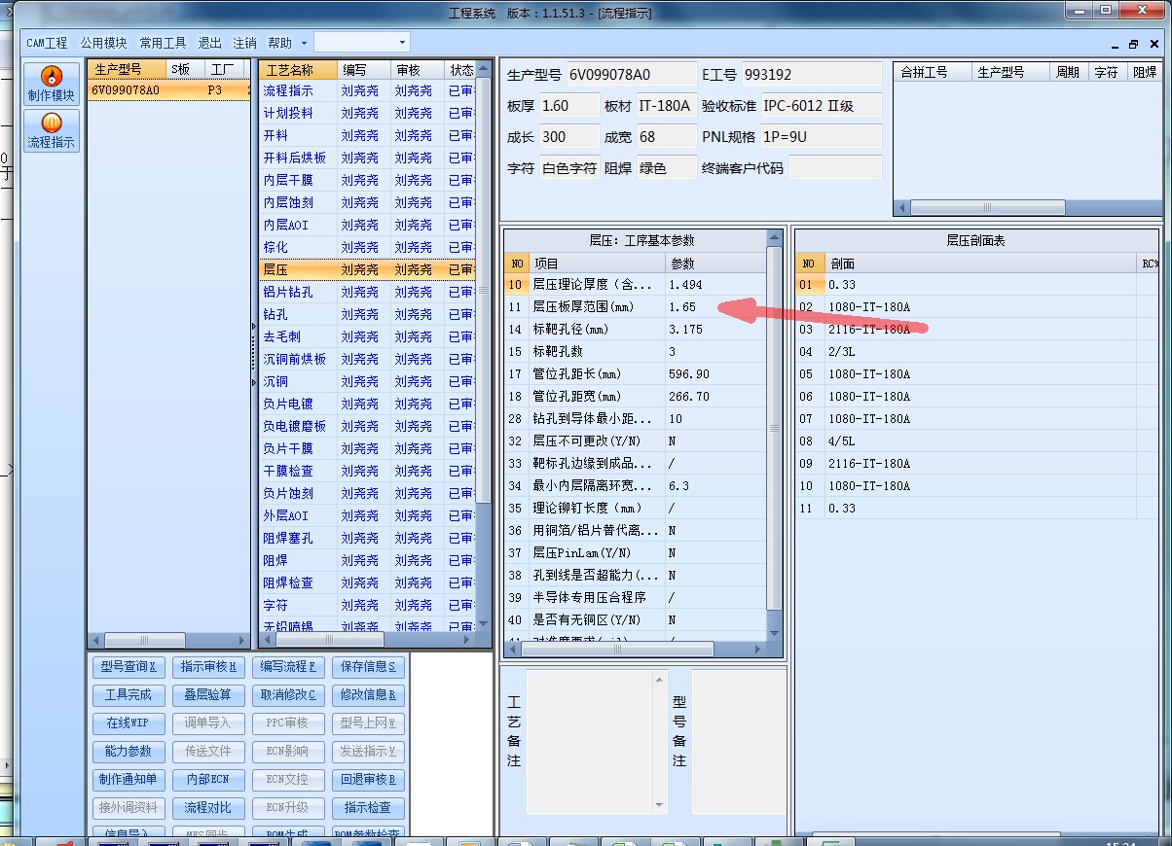Click the 指示检查 button
The image size is (1172, 846).
369,808
